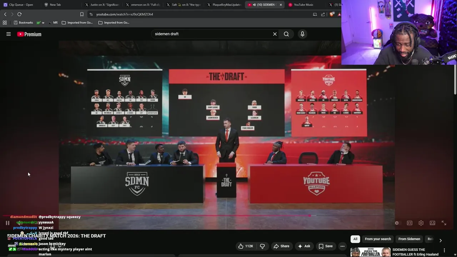Save the video to a playlist
457x257 pixels.
326,246
